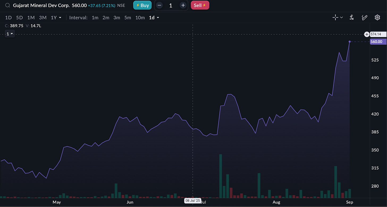Decrease quantity with minus button
This screenshot has width=387, height=207.
click(159, 5)
